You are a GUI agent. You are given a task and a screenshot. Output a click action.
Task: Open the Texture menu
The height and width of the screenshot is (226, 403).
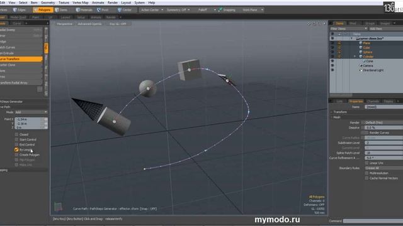pyautogui.click(x=64, y=3)
